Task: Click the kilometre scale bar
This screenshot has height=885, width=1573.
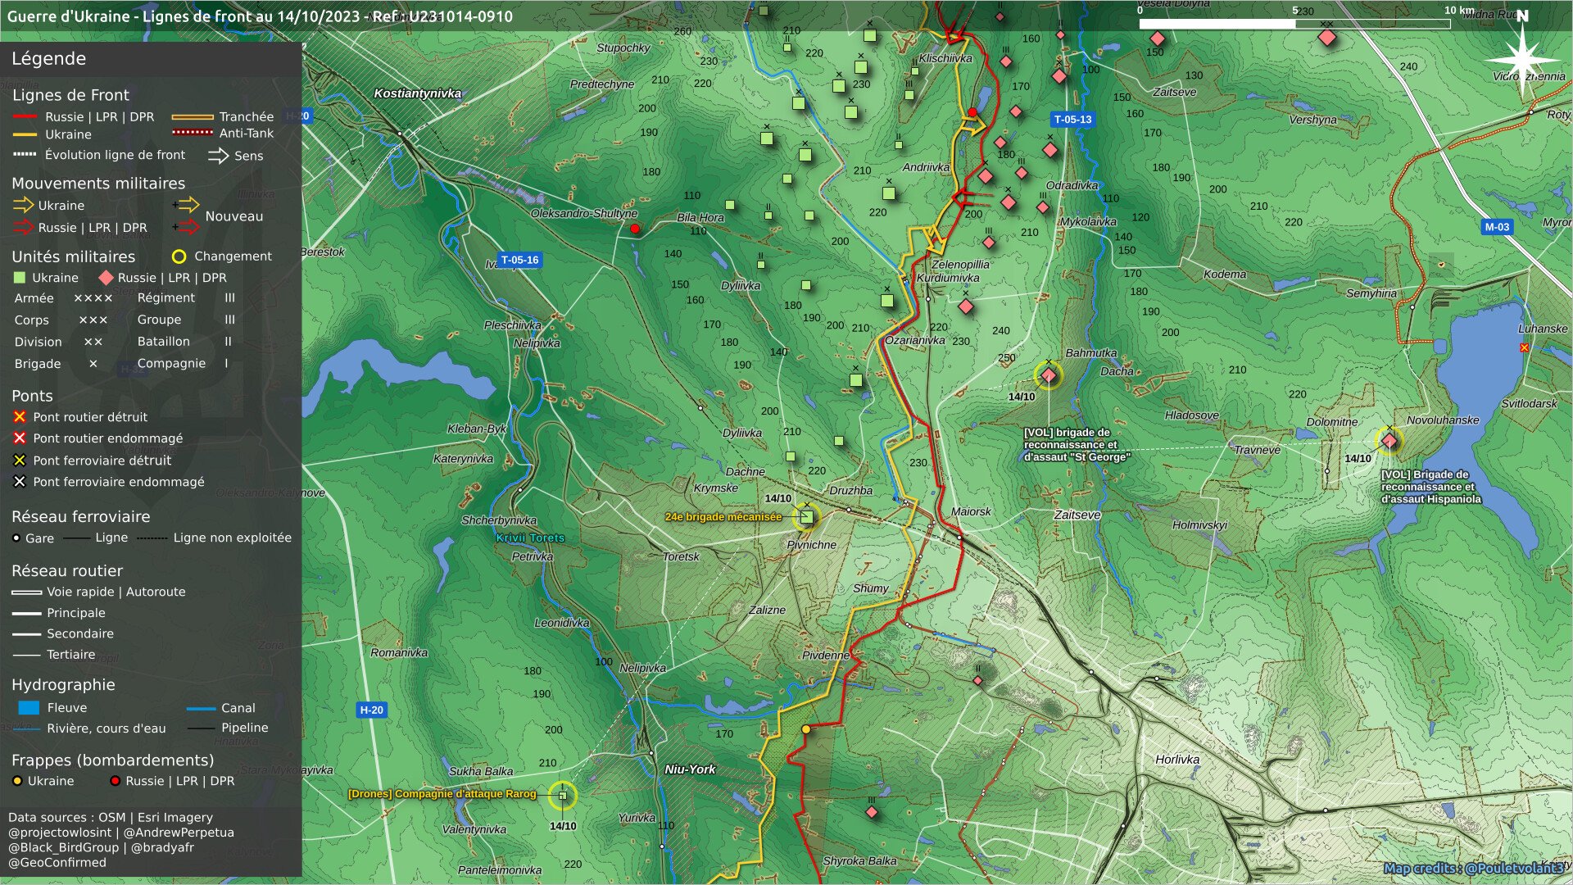Action: coord(1294,24)
